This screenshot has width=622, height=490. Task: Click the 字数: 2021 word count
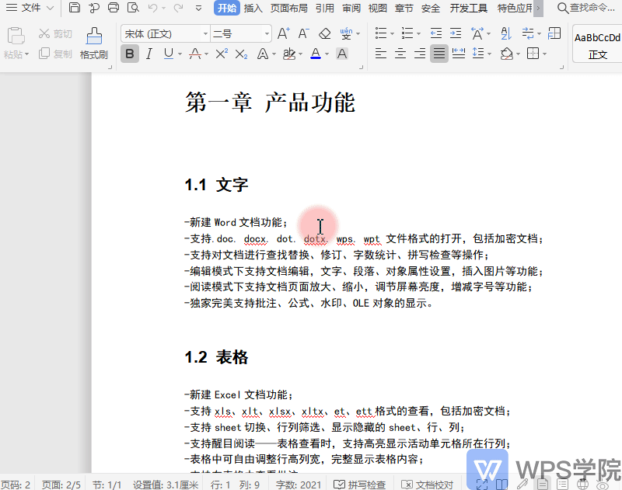[299, 485]
